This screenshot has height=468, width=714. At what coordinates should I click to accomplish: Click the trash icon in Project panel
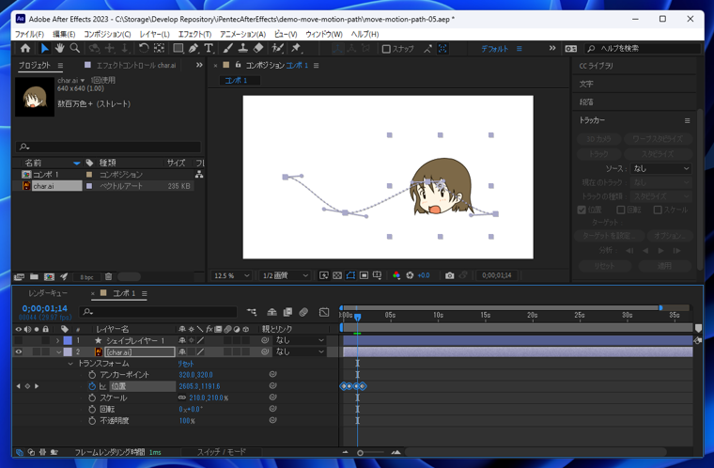pos(108,277)
